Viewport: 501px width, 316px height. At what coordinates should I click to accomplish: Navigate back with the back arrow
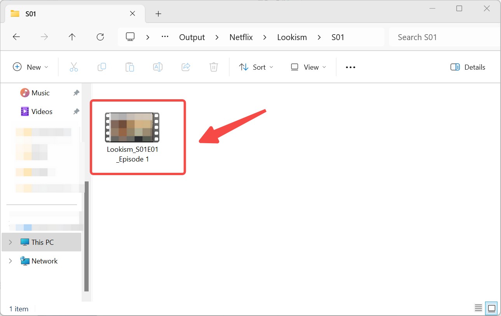point(16,37)
